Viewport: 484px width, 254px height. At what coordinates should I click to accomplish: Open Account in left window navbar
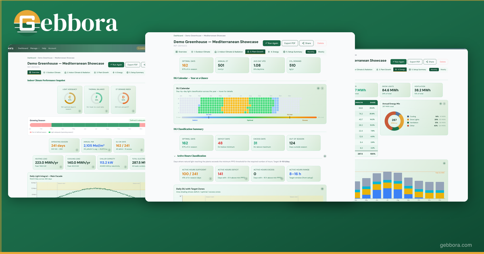(x=52, y=48)
